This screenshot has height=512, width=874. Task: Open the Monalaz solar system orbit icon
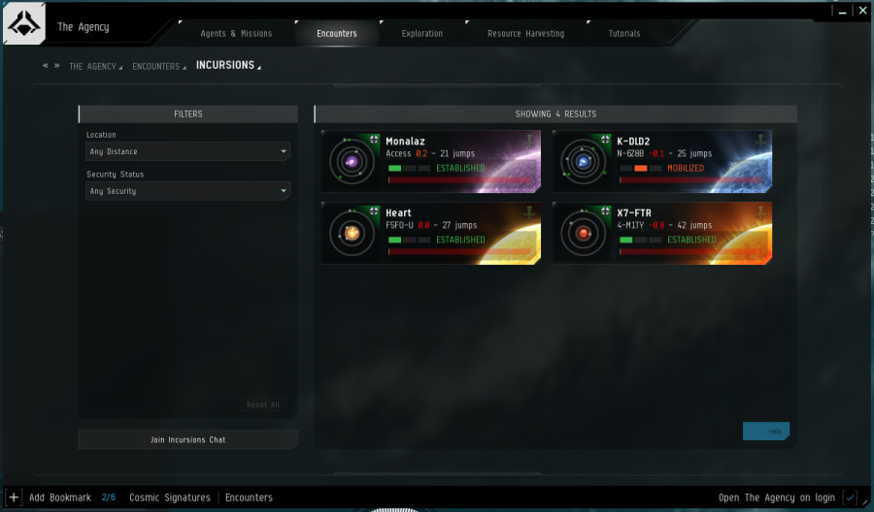[352, 161]
